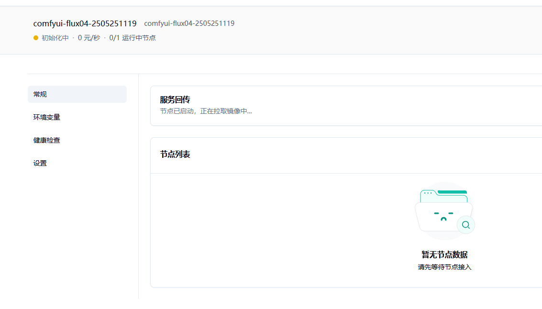Switch to the 健康检查 section
Viewport: 542px width, 309px height.
47,140
